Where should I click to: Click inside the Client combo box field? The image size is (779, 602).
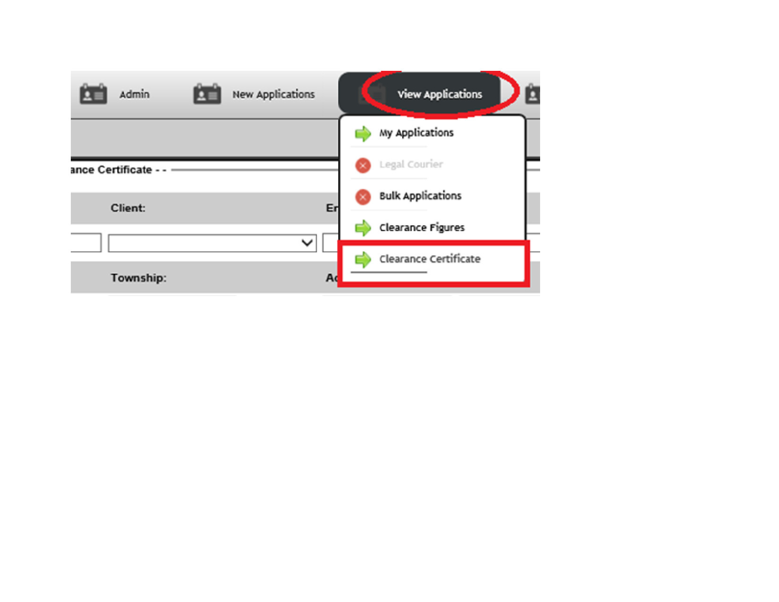212,243
